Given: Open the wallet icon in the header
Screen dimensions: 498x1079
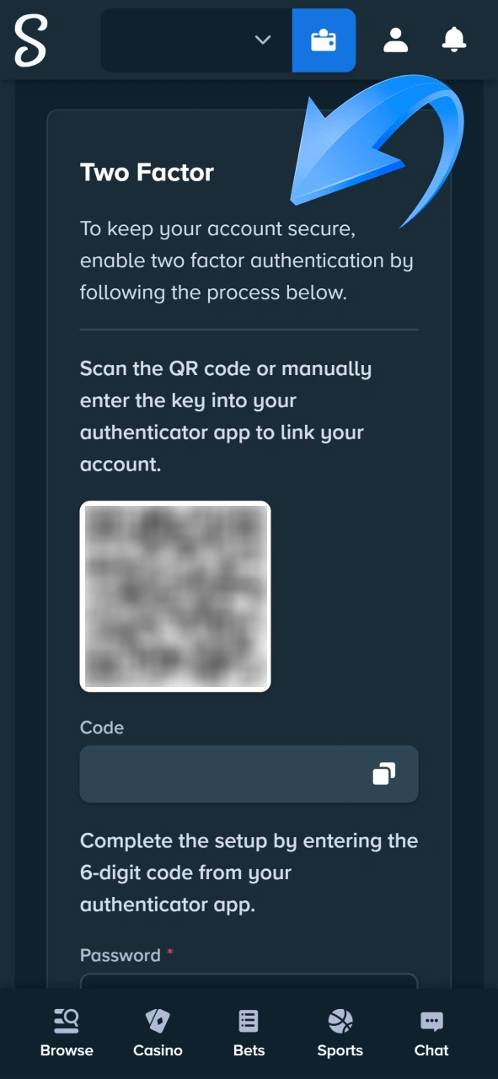Looking at the screenshot, I should (324, 40).
